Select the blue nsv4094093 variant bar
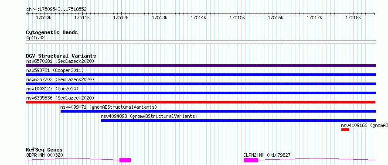 pos(238,120)
